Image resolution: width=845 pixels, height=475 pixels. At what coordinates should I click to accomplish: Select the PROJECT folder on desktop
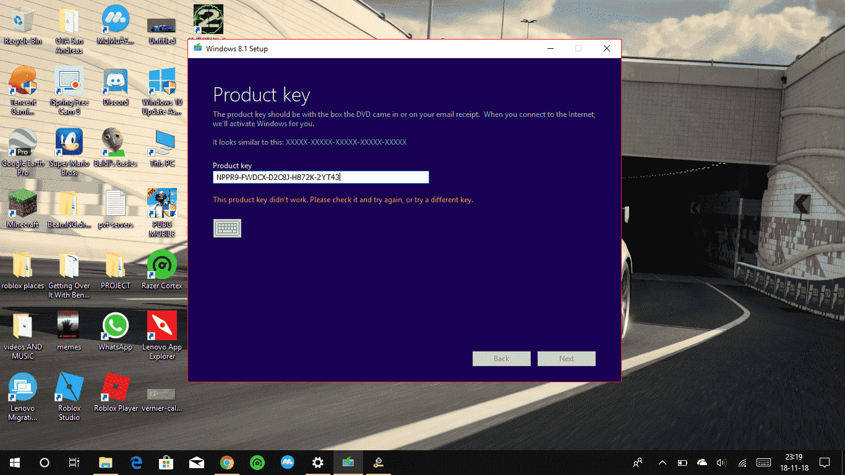(x=115, y=270)
